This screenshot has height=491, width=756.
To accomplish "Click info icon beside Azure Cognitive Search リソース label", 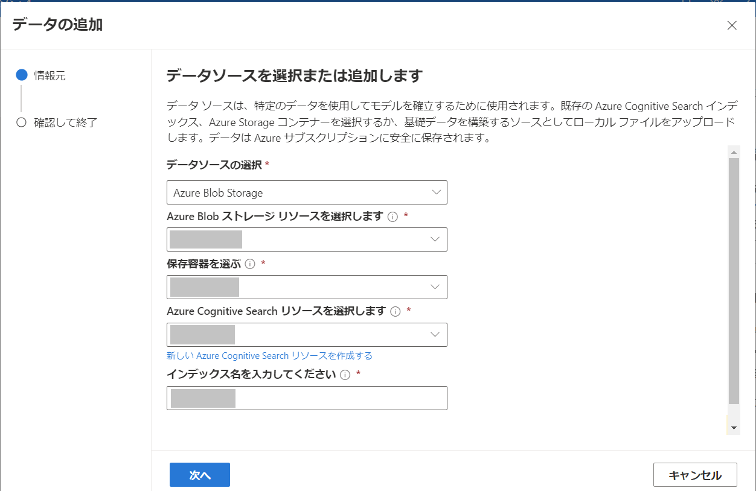I will 396,312.
